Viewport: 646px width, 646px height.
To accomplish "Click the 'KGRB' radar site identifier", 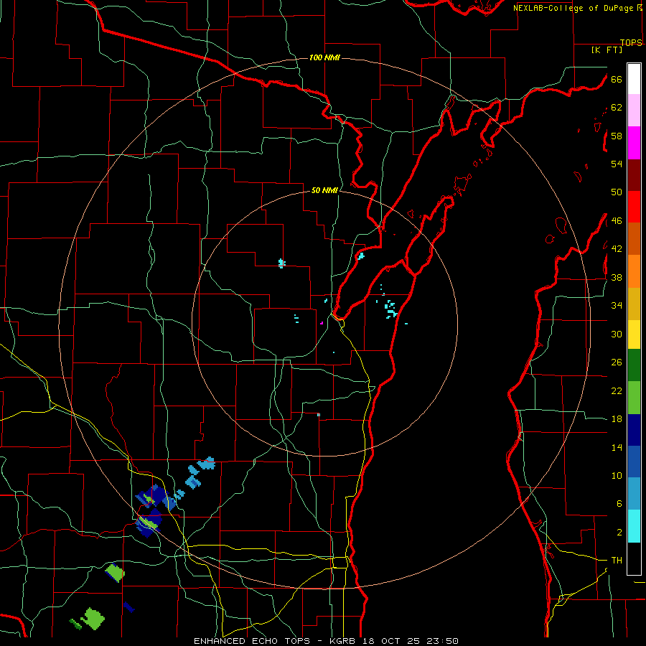I will [x=344, y=641].
